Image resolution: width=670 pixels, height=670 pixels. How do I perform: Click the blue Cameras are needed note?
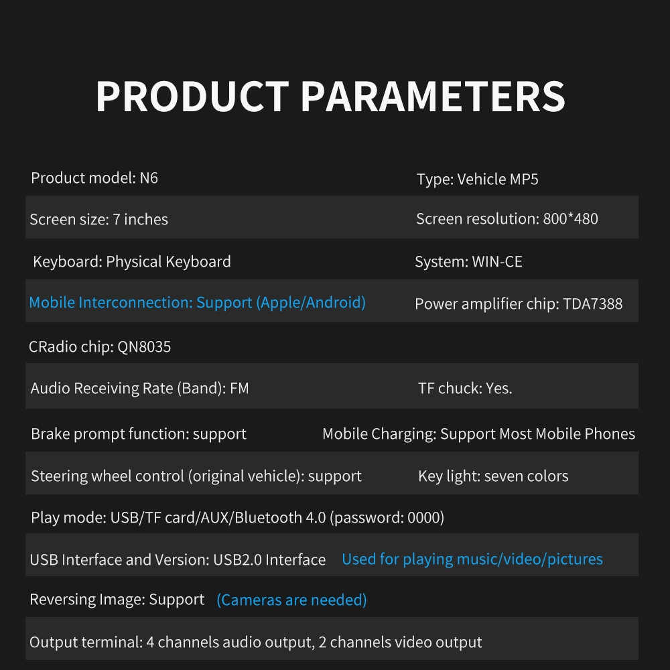point(291,600)
